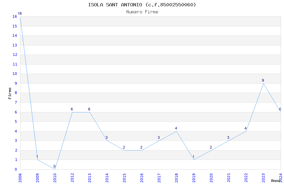Click the data value 1 above the 2019 point
284x184 pixels.
click(193, 157)
